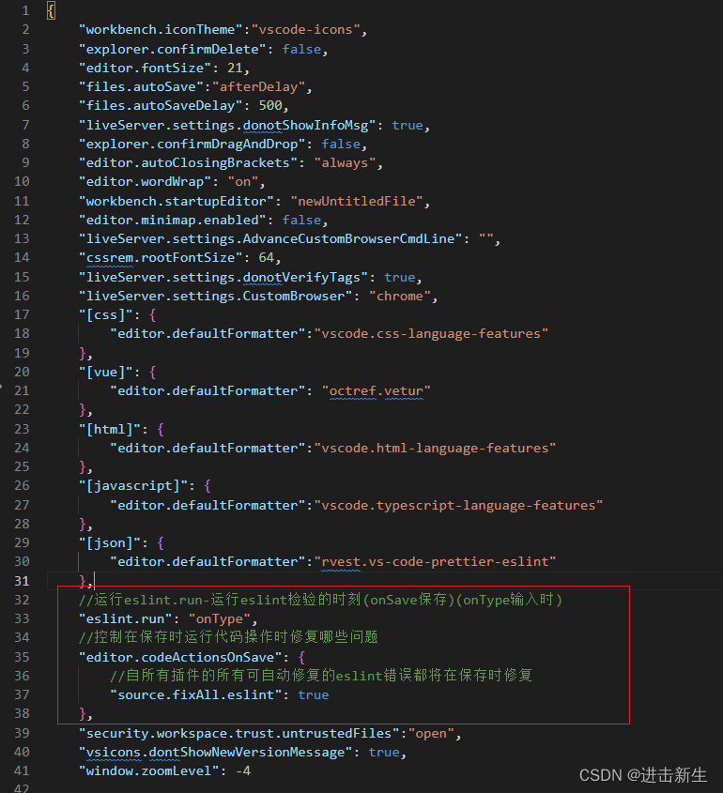Click the "liveServer.settings.donotVerifyTags" key
Screen dimensions: 723x793
coord(223,277)
